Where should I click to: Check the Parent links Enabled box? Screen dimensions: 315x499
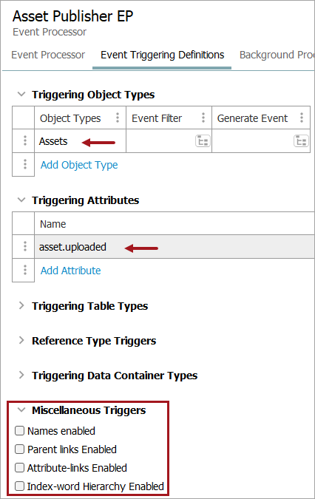pyautogui.click(x=20, y=449)
